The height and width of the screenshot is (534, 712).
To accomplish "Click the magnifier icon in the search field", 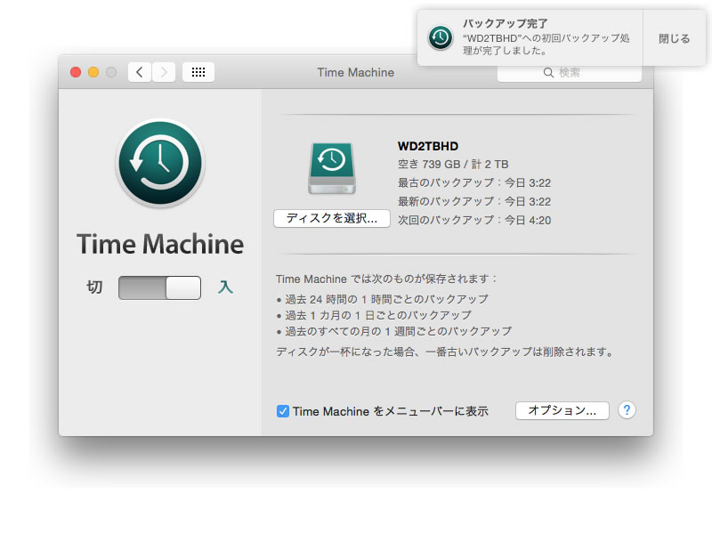I will 548,73.
